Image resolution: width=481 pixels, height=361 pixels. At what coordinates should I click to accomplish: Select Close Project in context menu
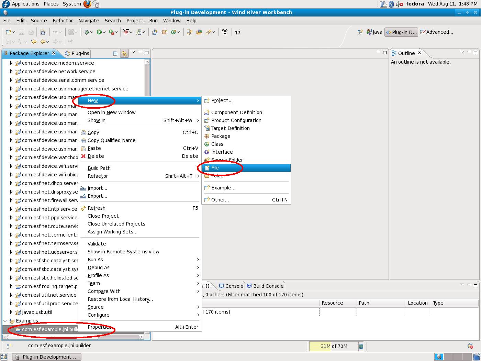pyautogui.click(x=140, y=216)
